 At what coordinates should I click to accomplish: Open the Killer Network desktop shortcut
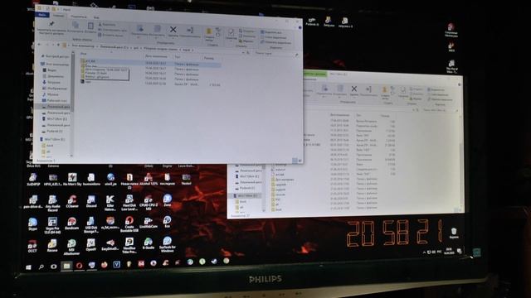pyautogui.click(x=110, y=203)
